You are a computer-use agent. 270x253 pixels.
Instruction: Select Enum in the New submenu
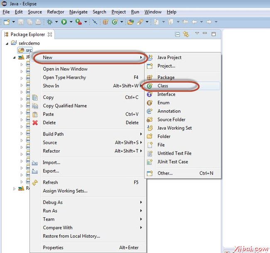pyautogui.click(x=183, y=103)
